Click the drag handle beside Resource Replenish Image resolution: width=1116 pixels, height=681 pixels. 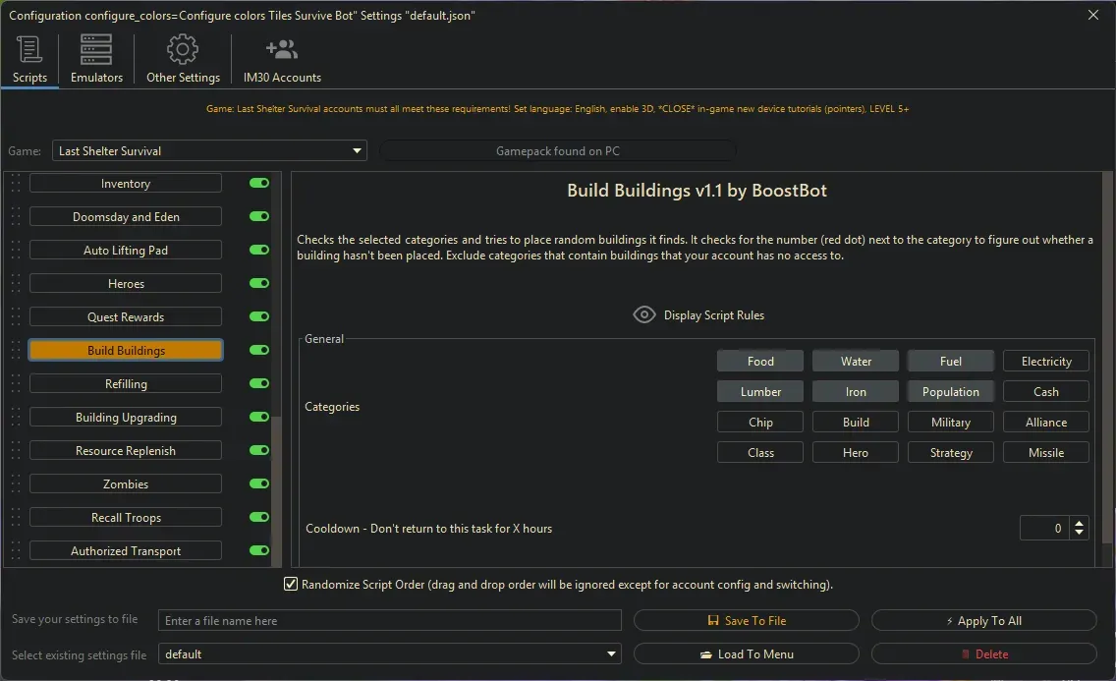(16, 451)
